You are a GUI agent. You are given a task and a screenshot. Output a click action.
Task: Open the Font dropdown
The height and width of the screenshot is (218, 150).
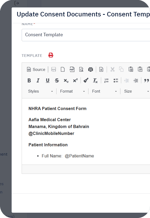click(x=104, y=91)
